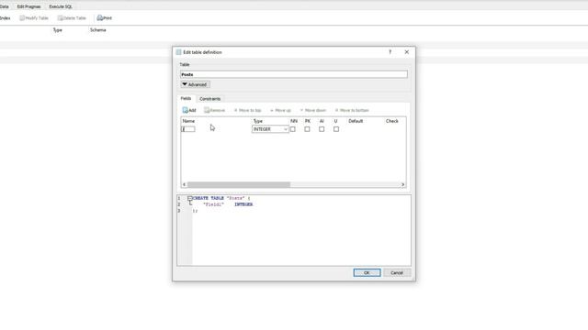Switch to the Fields tab
This screenshot has height=330, width=588.
pos(186,98)
